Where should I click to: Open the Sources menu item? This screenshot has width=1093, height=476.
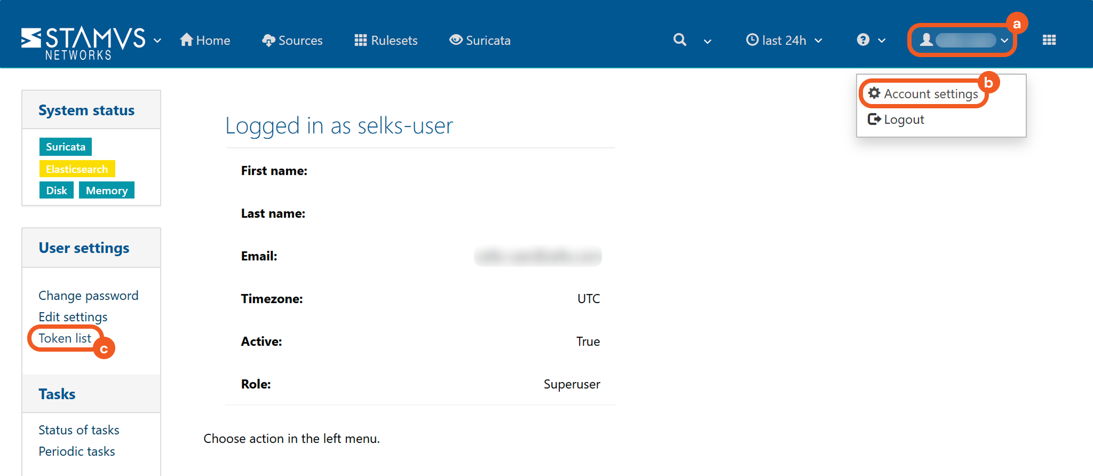pyautogui.click(x=292, y=41)
